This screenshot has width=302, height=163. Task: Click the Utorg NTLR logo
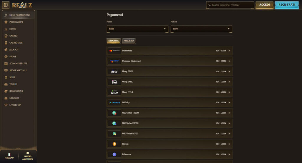tap(114, 92)
